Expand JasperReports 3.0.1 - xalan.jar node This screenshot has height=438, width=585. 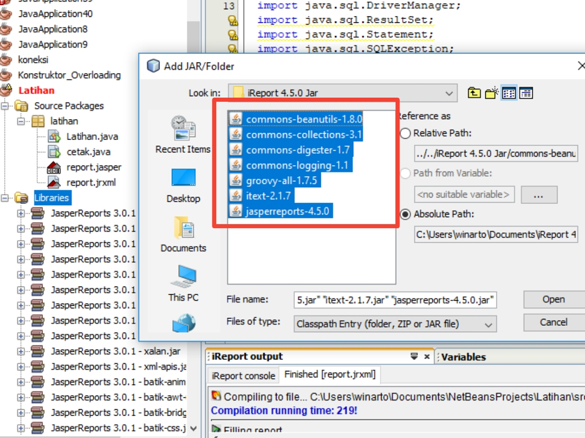point(21,351)
